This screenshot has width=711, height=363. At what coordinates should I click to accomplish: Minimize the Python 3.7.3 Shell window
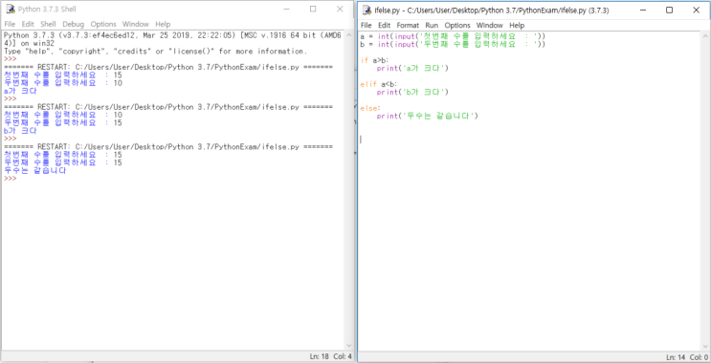tap(286, 9)
